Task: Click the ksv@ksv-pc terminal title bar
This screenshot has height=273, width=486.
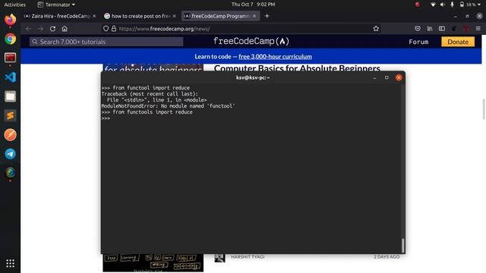Action: click(253, 77)
